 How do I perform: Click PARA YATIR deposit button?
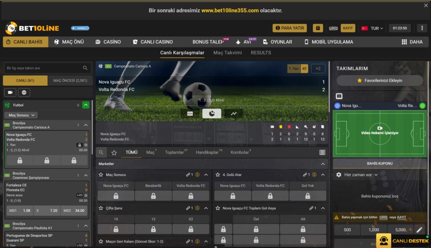tap(290, 28)
